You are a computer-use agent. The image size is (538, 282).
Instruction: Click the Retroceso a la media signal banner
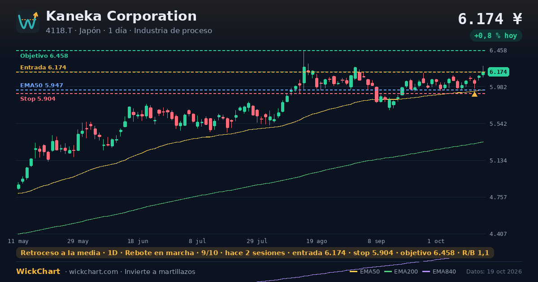[255, 253]
